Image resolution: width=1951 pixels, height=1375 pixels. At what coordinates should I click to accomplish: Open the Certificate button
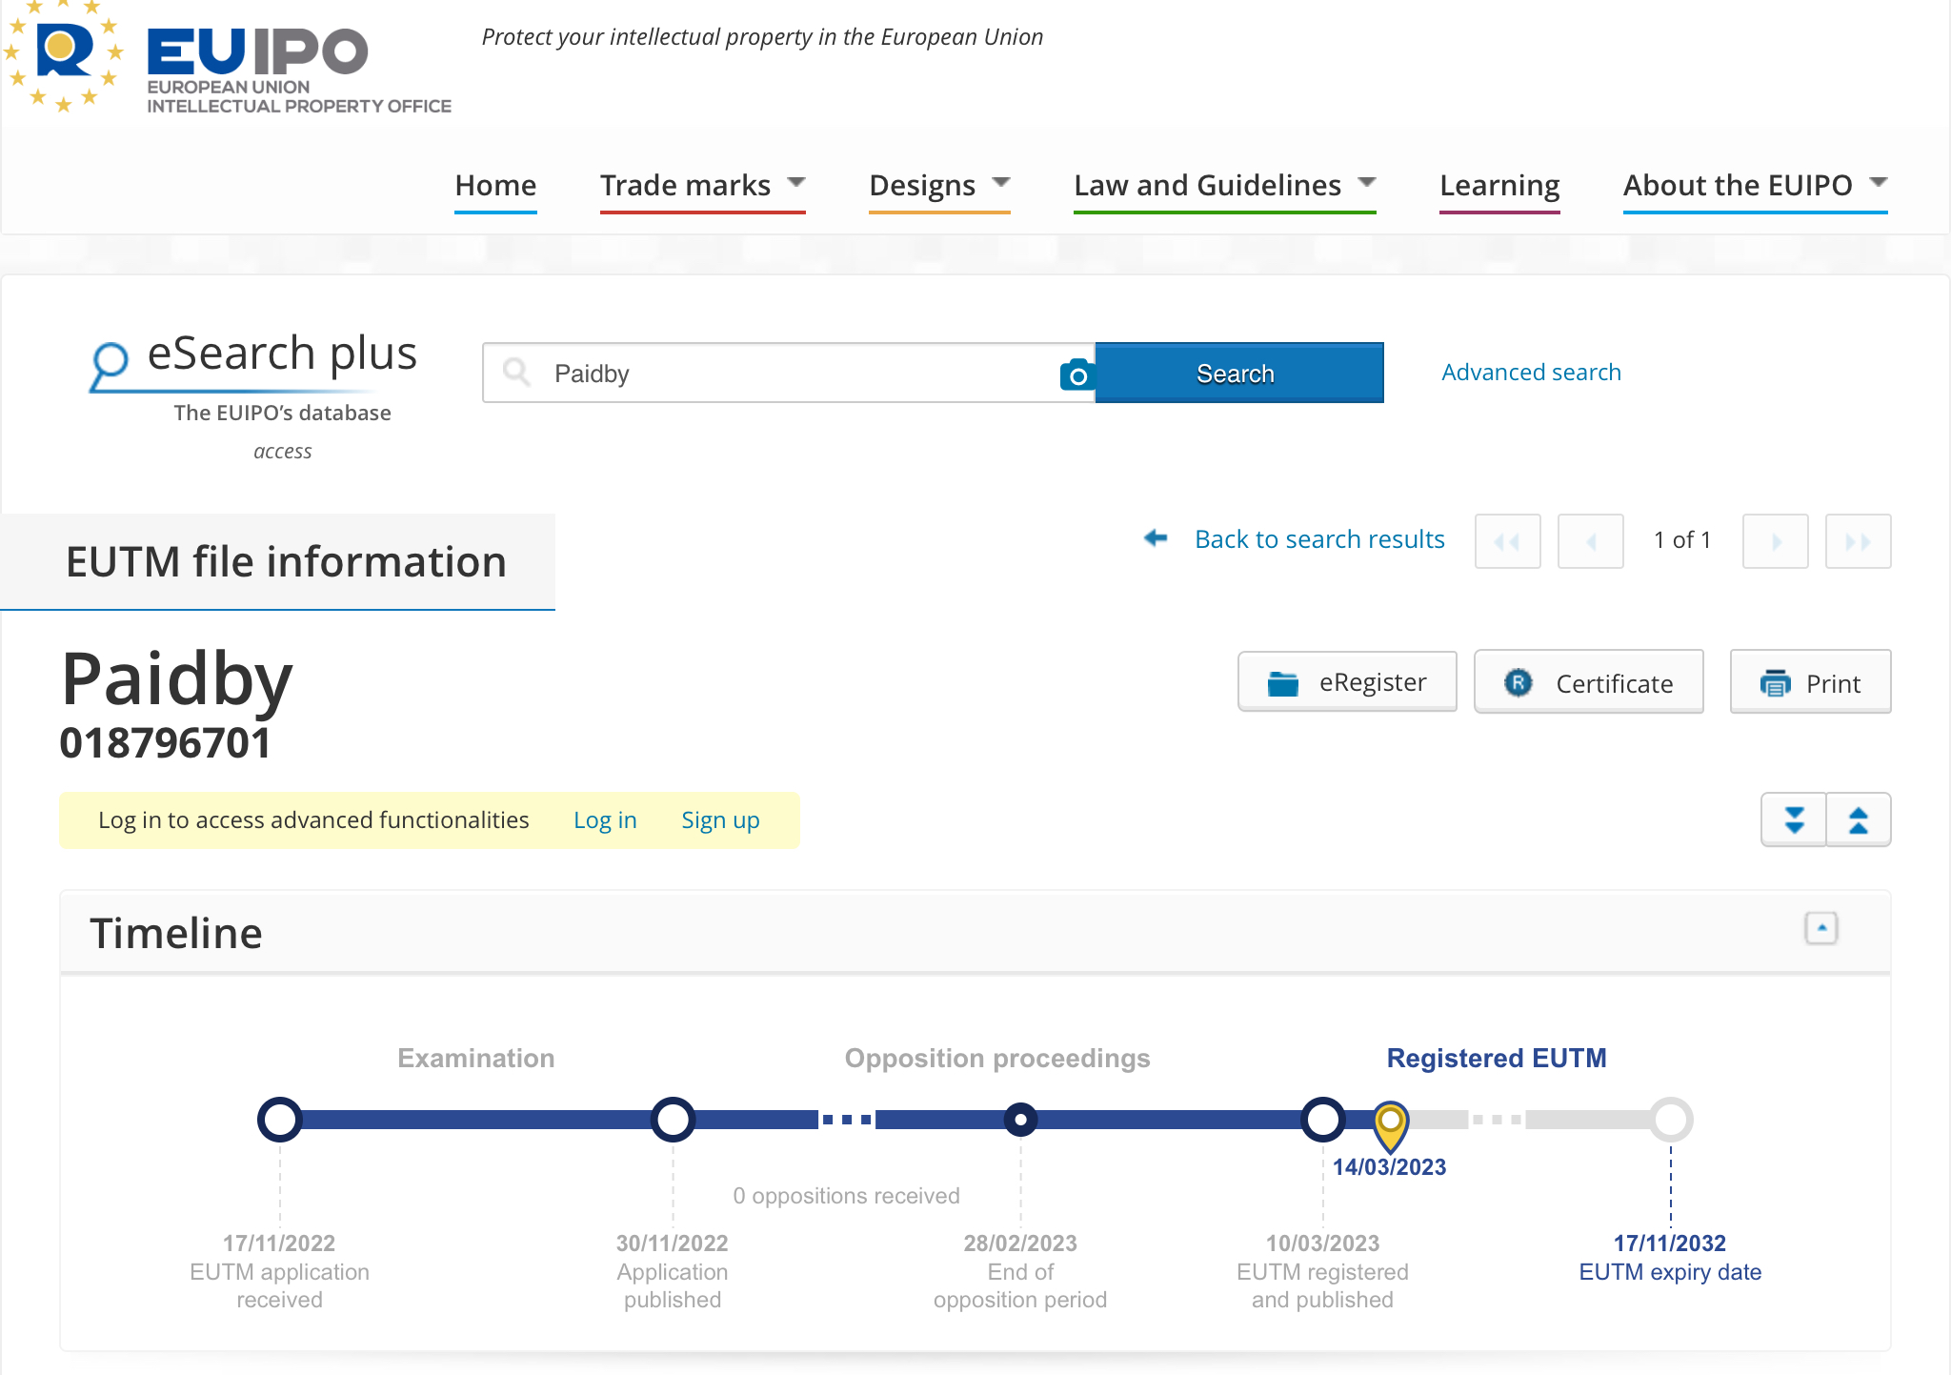1588,682
